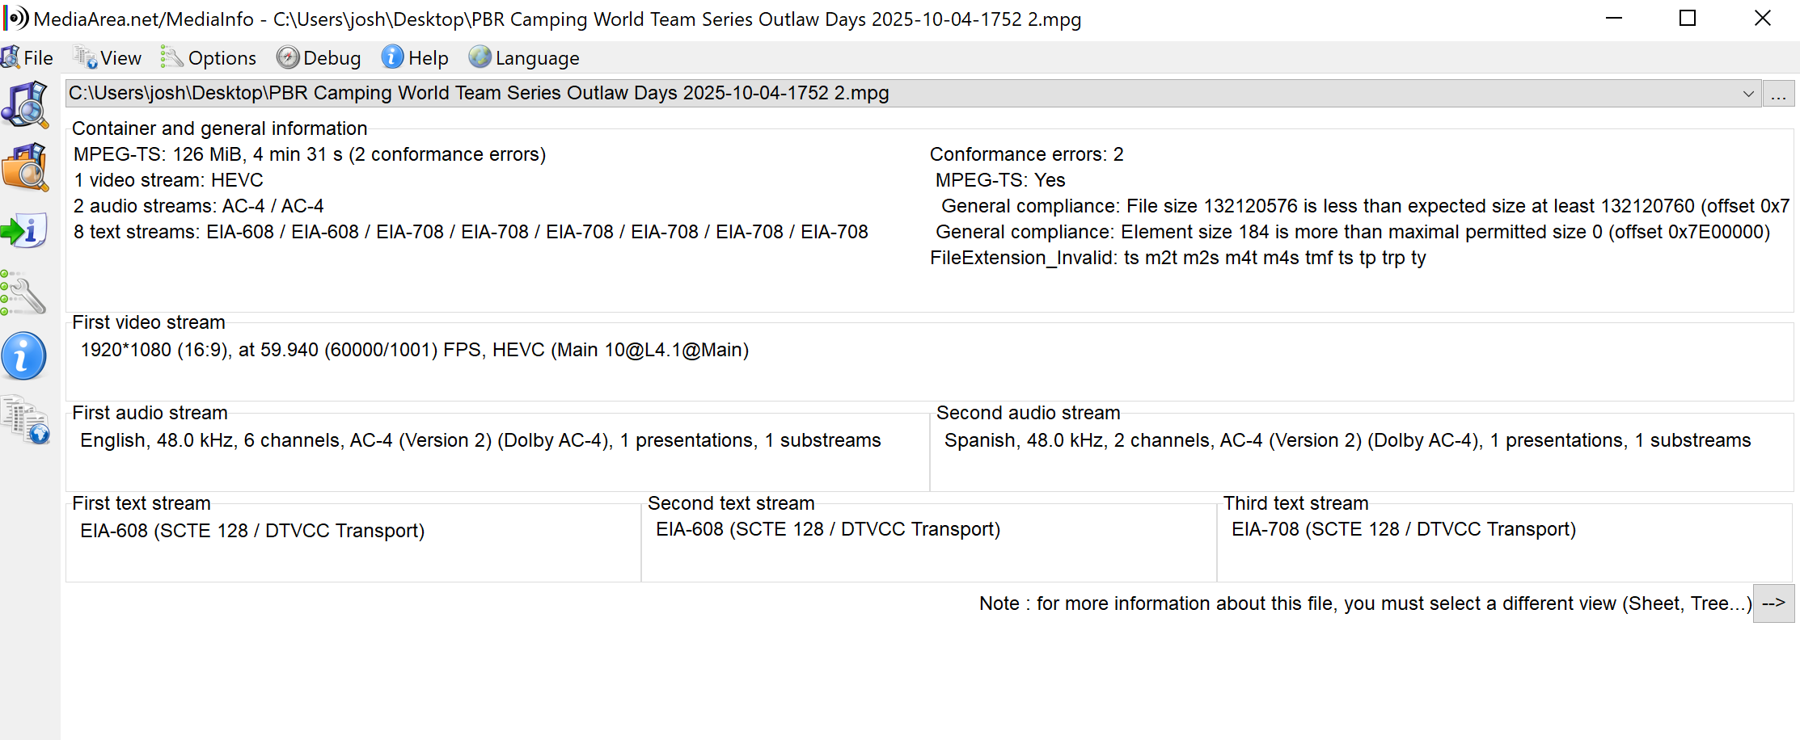Click the Open Folder sidebar icon

tap(25, 167)
